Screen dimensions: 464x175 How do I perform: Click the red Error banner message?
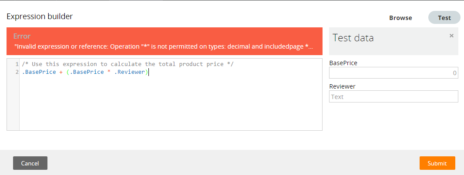(164, 41)
